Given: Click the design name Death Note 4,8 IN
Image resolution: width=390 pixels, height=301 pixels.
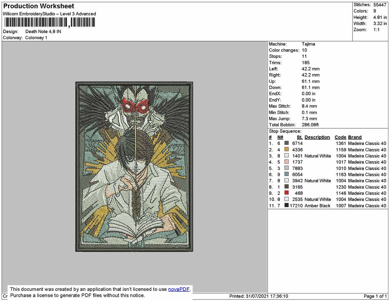Looking at the screenshot, I should point(43,31).
